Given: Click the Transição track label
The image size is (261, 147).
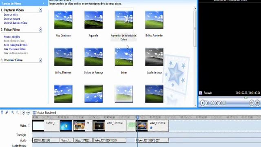Looking at the screenshot, I should tap(21, 135).
